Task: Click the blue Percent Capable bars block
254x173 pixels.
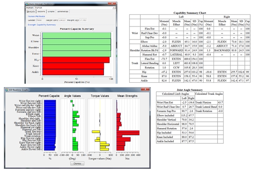Action: [x=50, y=125]
